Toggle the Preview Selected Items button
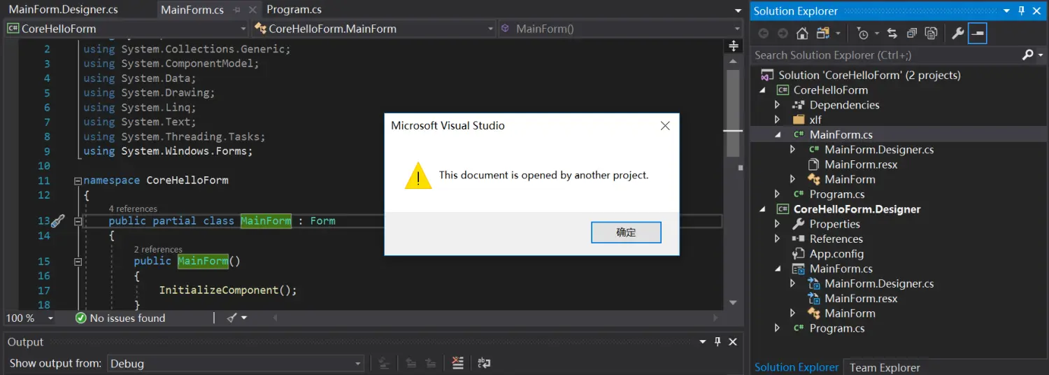1049x375 pixels. click(978, 33)
